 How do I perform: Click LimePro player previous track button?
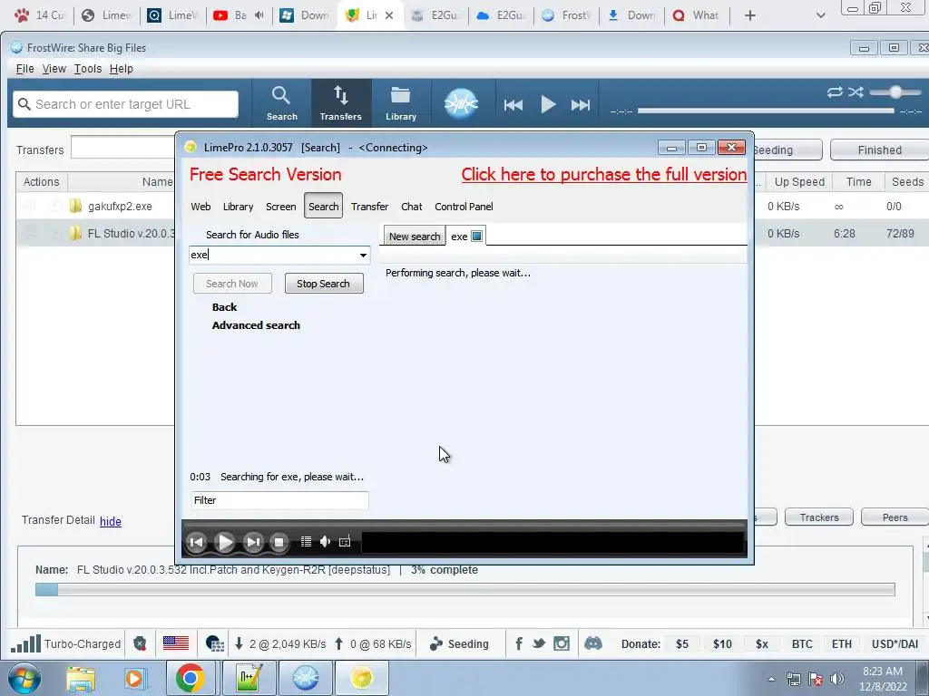pos(197,542)
